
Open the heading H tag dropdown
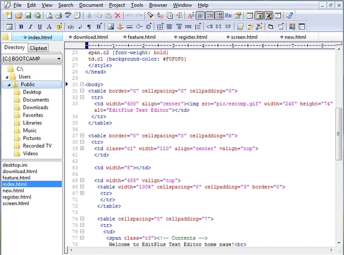pyautogui.click(x=99, y=27)
